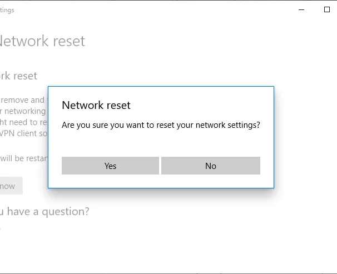This screenshot has height=274, width=337.
Task: Click the 'networking' description line
Action: click(x=23, y=111)
